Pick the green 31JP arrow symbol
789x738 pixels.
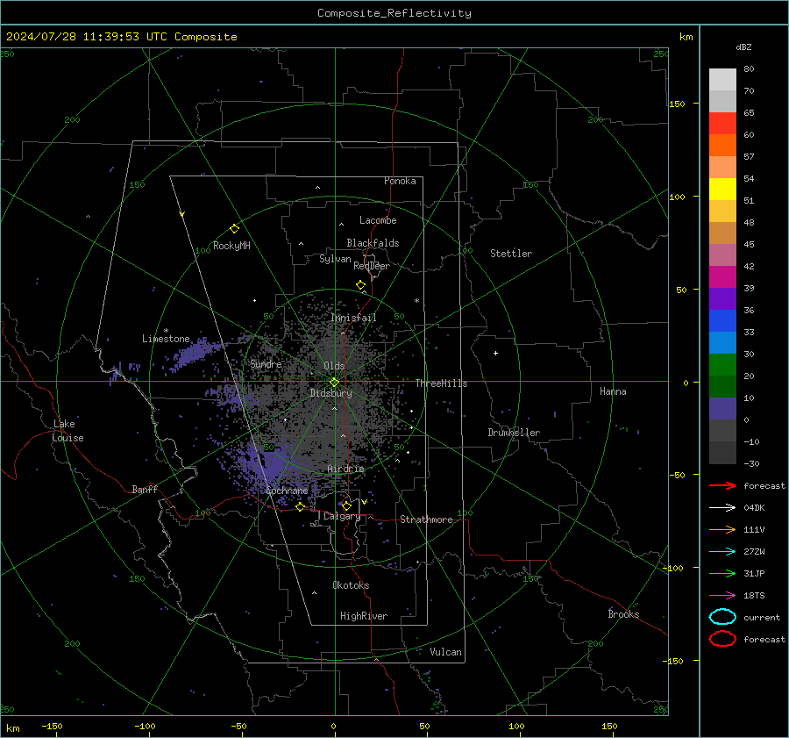[x=722, y=573]
